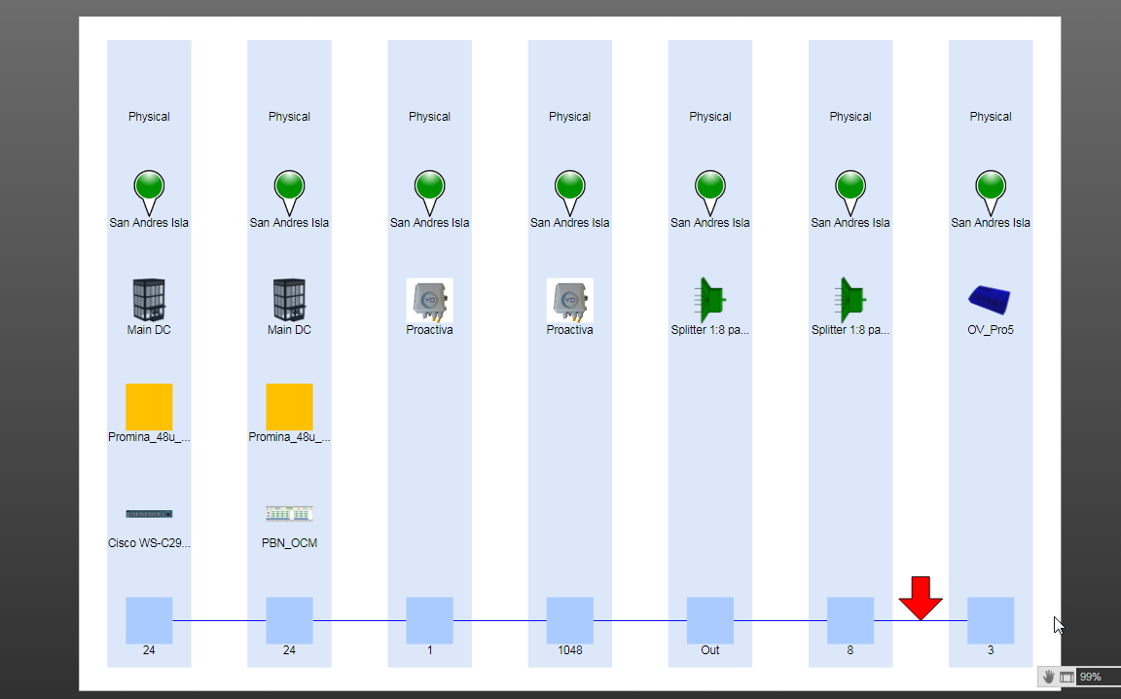Click the red down arrow marker
This screenshot has width=1121, height=699.
920,597
